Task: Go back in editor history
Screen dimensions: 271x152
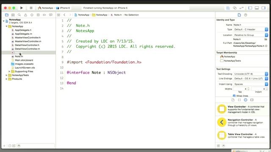Action: (64, 15)
